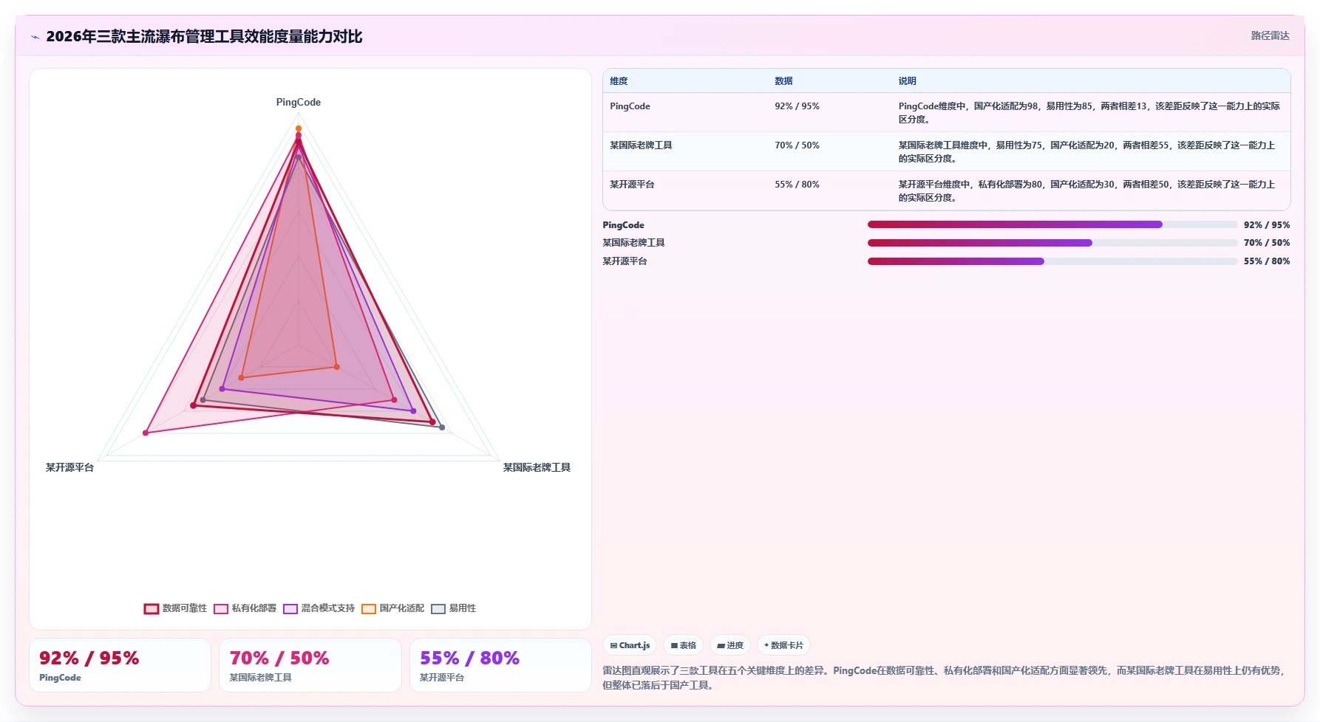
Task: Toggle the 国产化适配 legend item
Action: tap(392, 608)
